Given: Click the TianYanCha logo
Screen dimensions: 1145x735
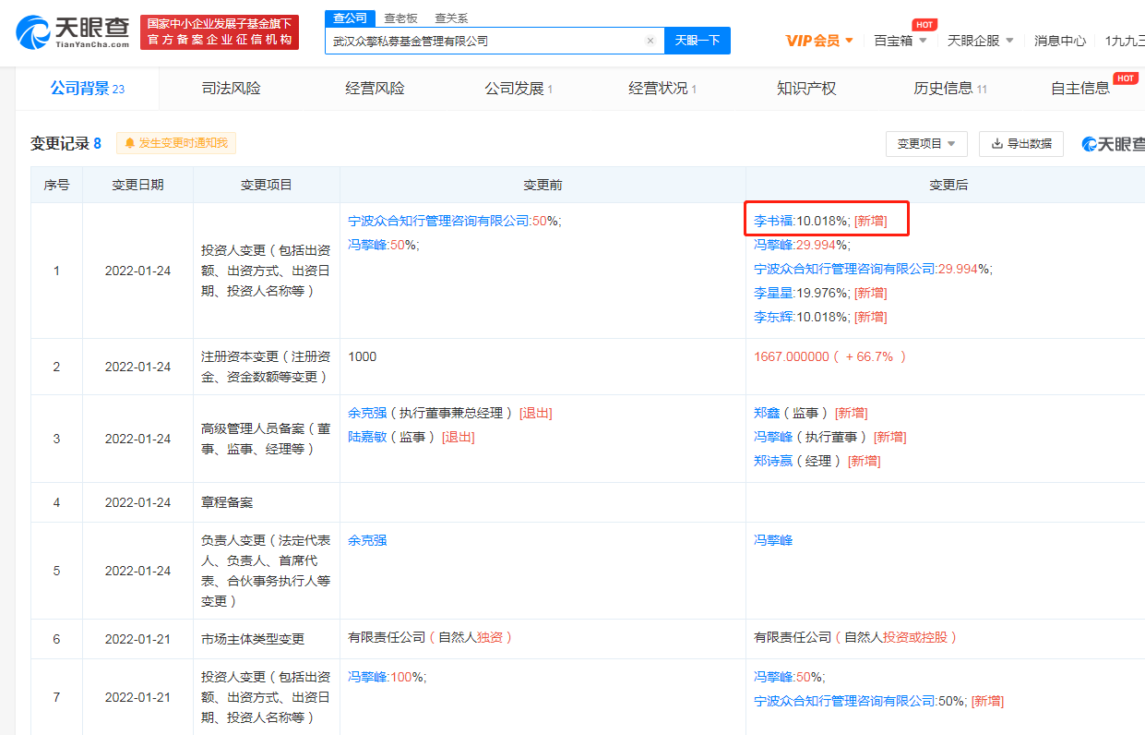Looking at the screenshot, I should 73,32.
